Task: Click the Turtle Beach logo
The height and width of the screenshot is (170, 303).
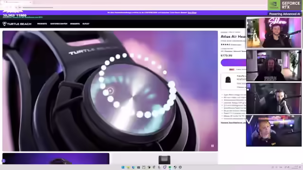Action: (x=17, y=24)
